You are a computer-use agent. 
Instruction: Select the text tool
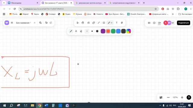point(117,23)
